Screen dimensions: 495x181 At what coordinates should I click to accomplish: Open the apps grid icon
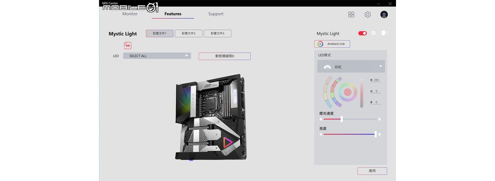tap(351, 14)
